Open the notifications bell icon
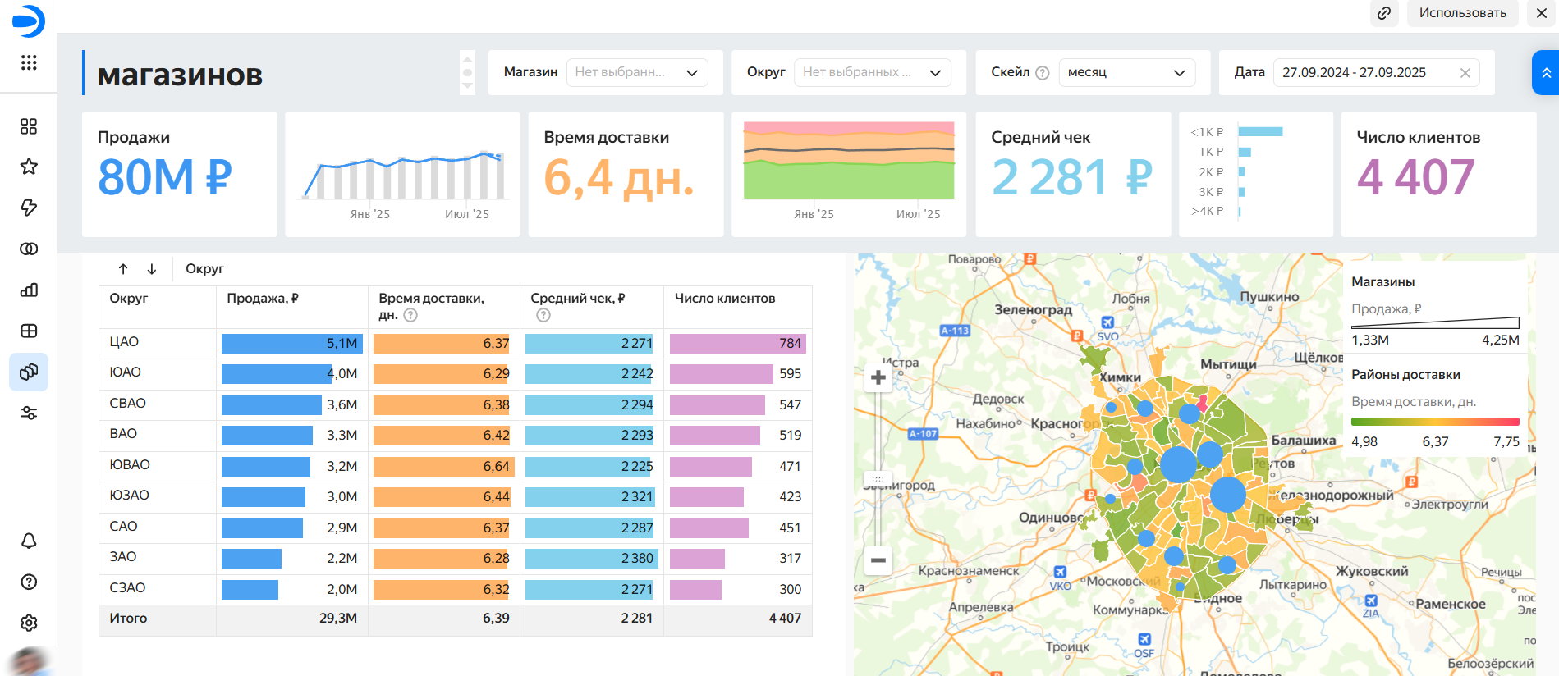1559x676 pixels. pyautogui.click(x=29, y=541)
